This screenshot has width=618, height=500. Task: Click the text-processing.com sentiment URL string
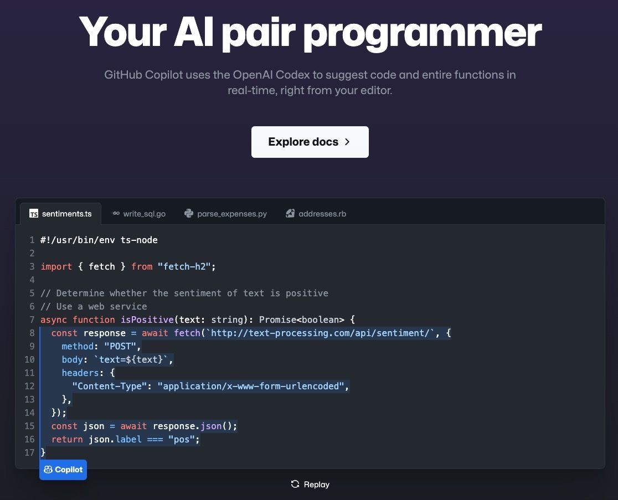pos(320,333)
